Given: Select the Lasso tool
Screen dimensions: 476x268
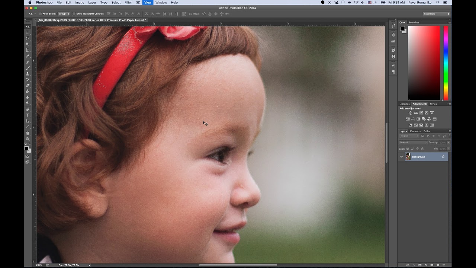Looking at the screenshot, I should pyautogui.click(x=28, y=38).
